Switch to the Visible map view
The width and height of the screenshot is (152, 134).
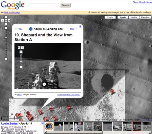pos(134,17)
